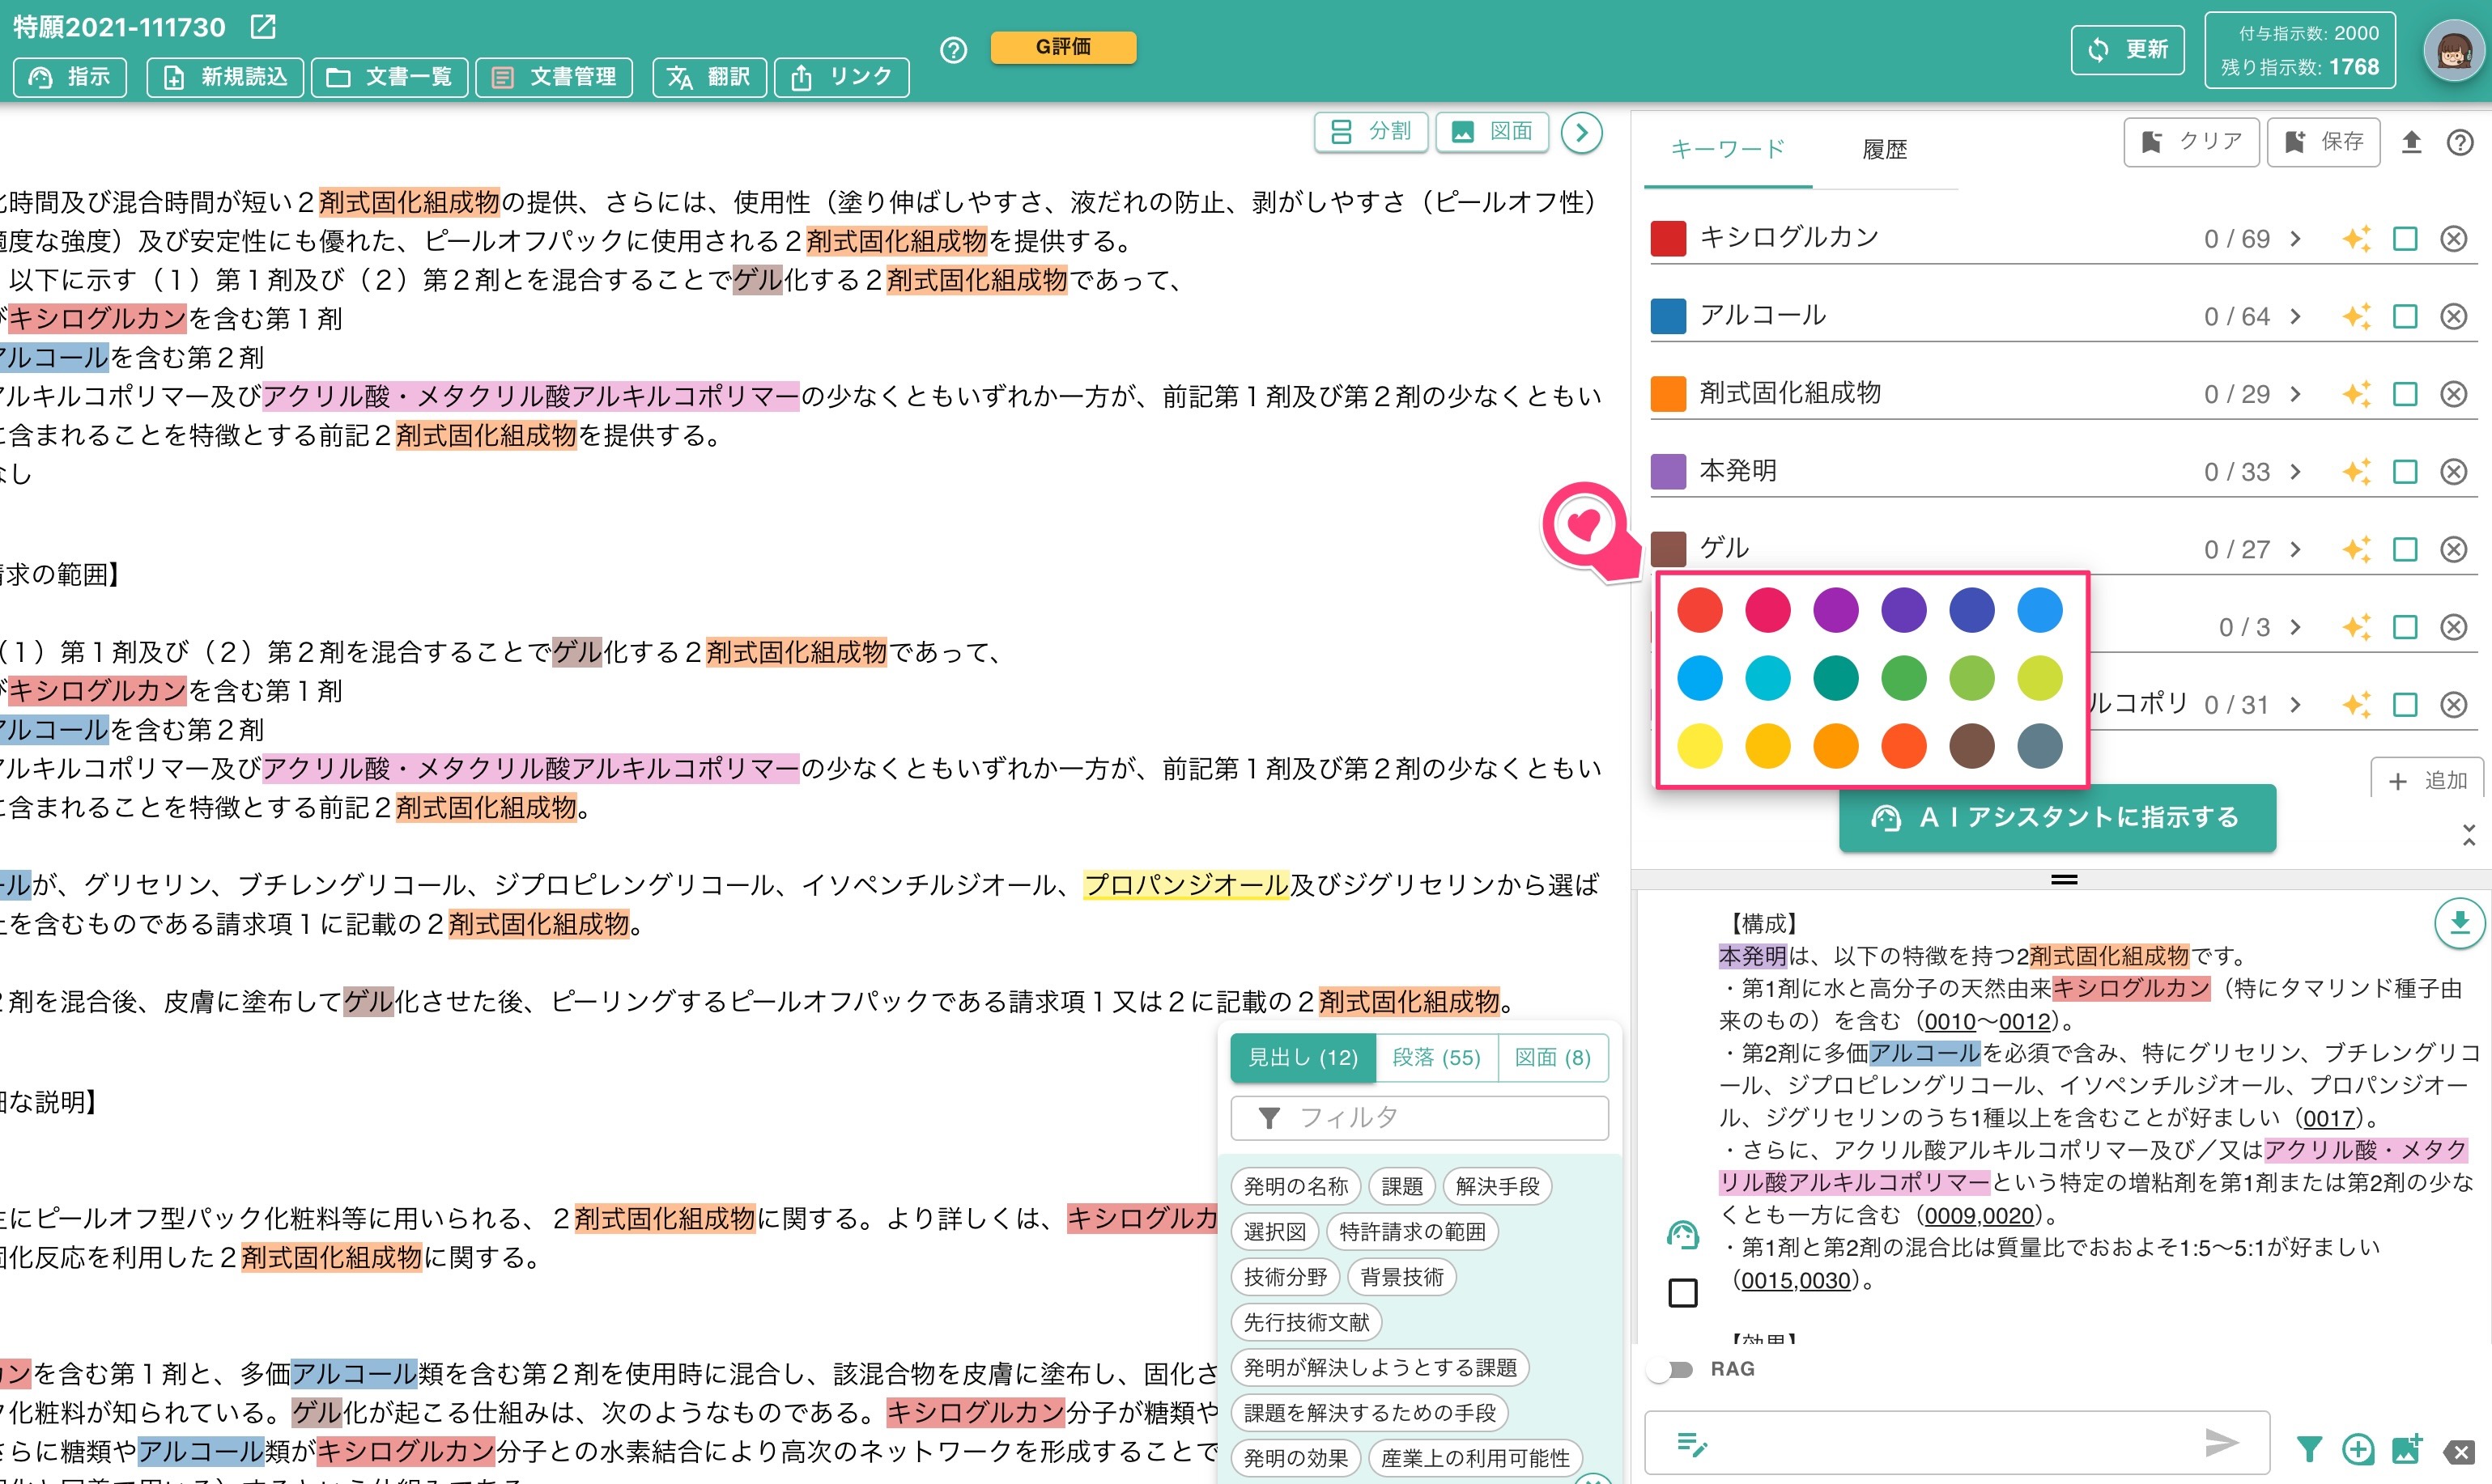
Task: Check the アルコール keyword checkbox
Action: [2405, 317]
